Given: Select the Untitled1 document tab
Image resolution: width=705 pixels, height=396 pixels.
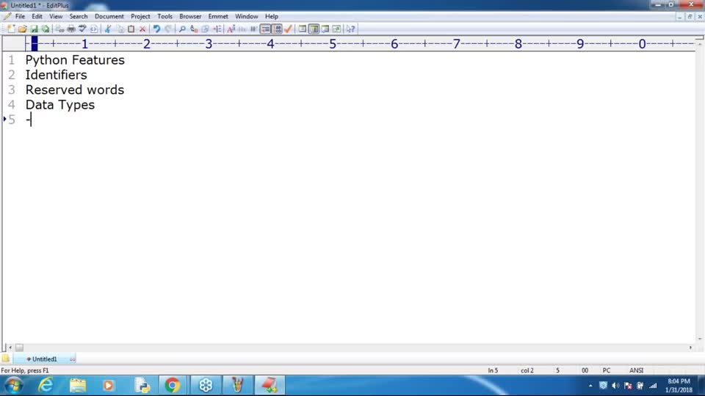Looking at the screenshot, I should 44,359.
